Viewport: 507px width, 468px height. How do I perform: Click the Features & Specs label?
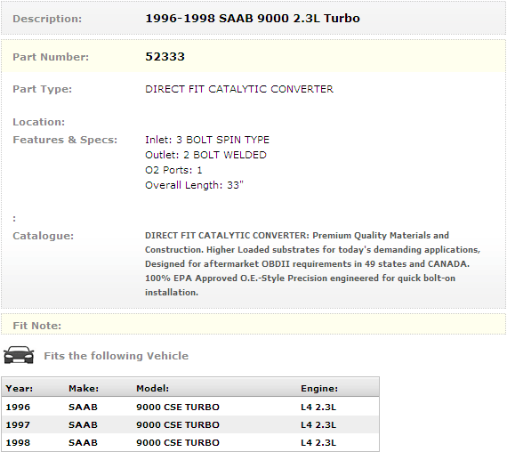coord(65,140)
